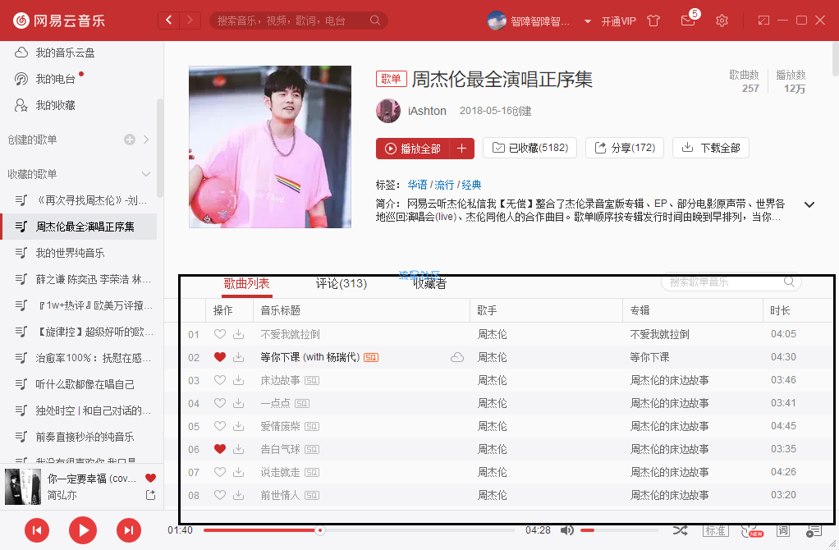839x550 pixels.
Task: Focus the top music search box
Action: 299,21
